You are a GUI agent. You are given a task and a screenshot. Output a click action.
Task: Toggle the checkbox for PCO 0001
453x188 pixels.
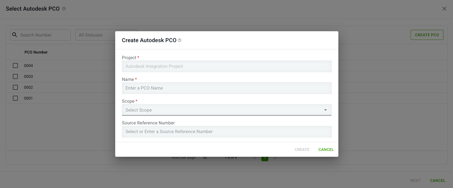click(15, 98)
